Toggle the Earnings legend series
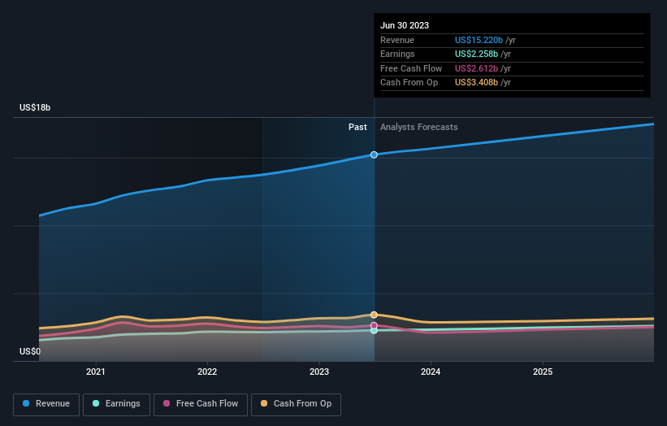Viewport: 667px width, 426px height. [116, 404]
